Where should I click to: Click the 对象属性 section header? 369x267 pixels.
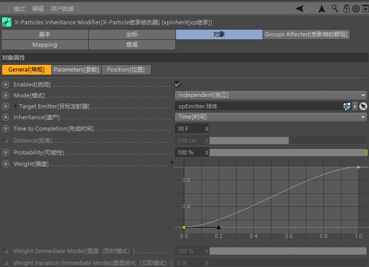pos(185,58)
